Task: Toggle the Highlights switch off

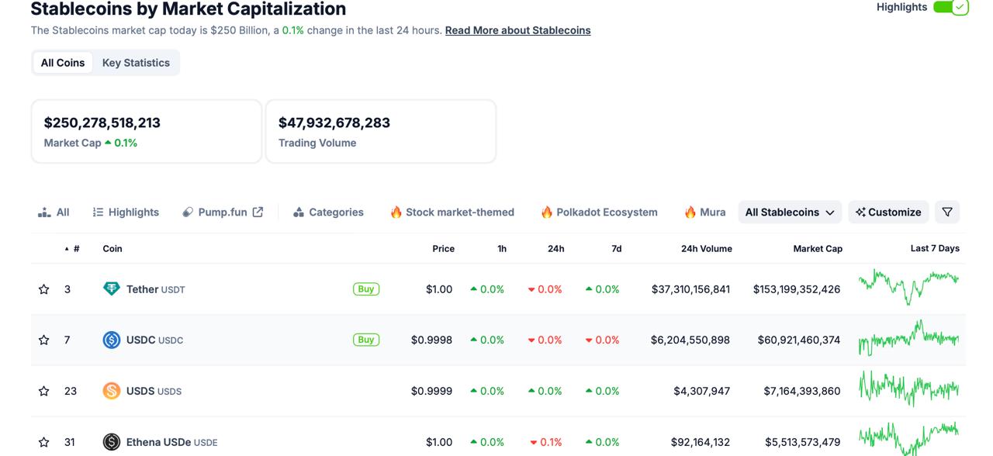Action: [x=950, y=7]
